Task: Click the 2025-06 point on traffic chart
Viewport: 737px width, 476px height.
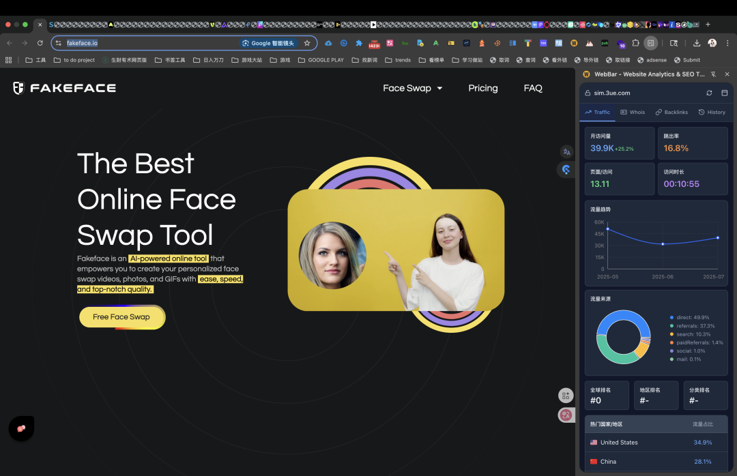Action: pos(663,244)
